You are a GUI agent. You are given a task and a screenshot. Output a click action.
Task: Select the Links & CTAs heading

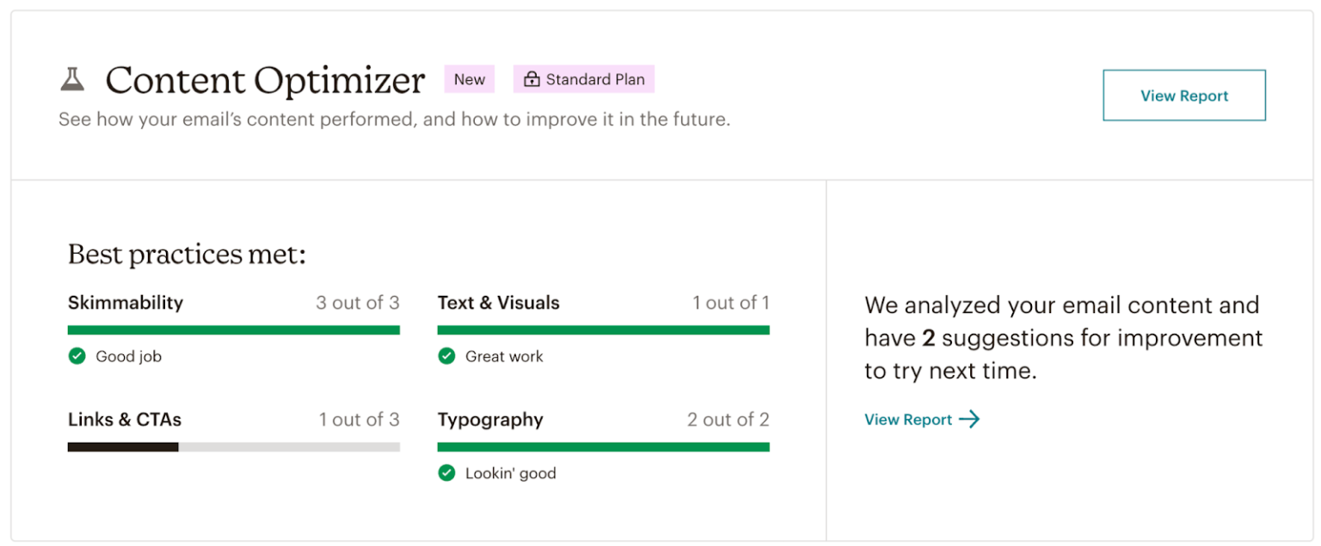(x=124, y=420)
